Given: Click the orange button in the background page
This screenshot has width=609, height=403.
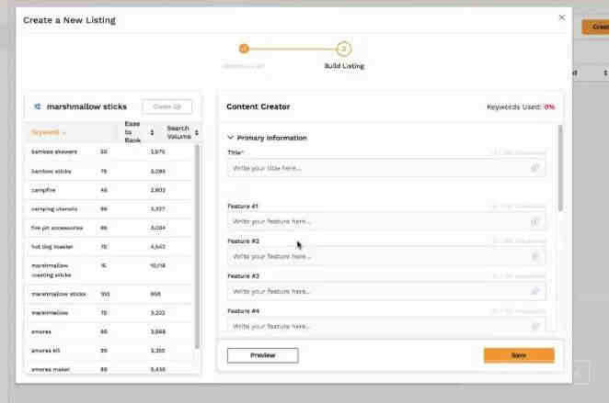Looking at the screenshot, I should pos(595,27).
